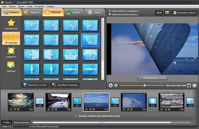This screenshot has width=199, height=129.
Task: Open the Переходы tab
Action: tap(53, 12)
